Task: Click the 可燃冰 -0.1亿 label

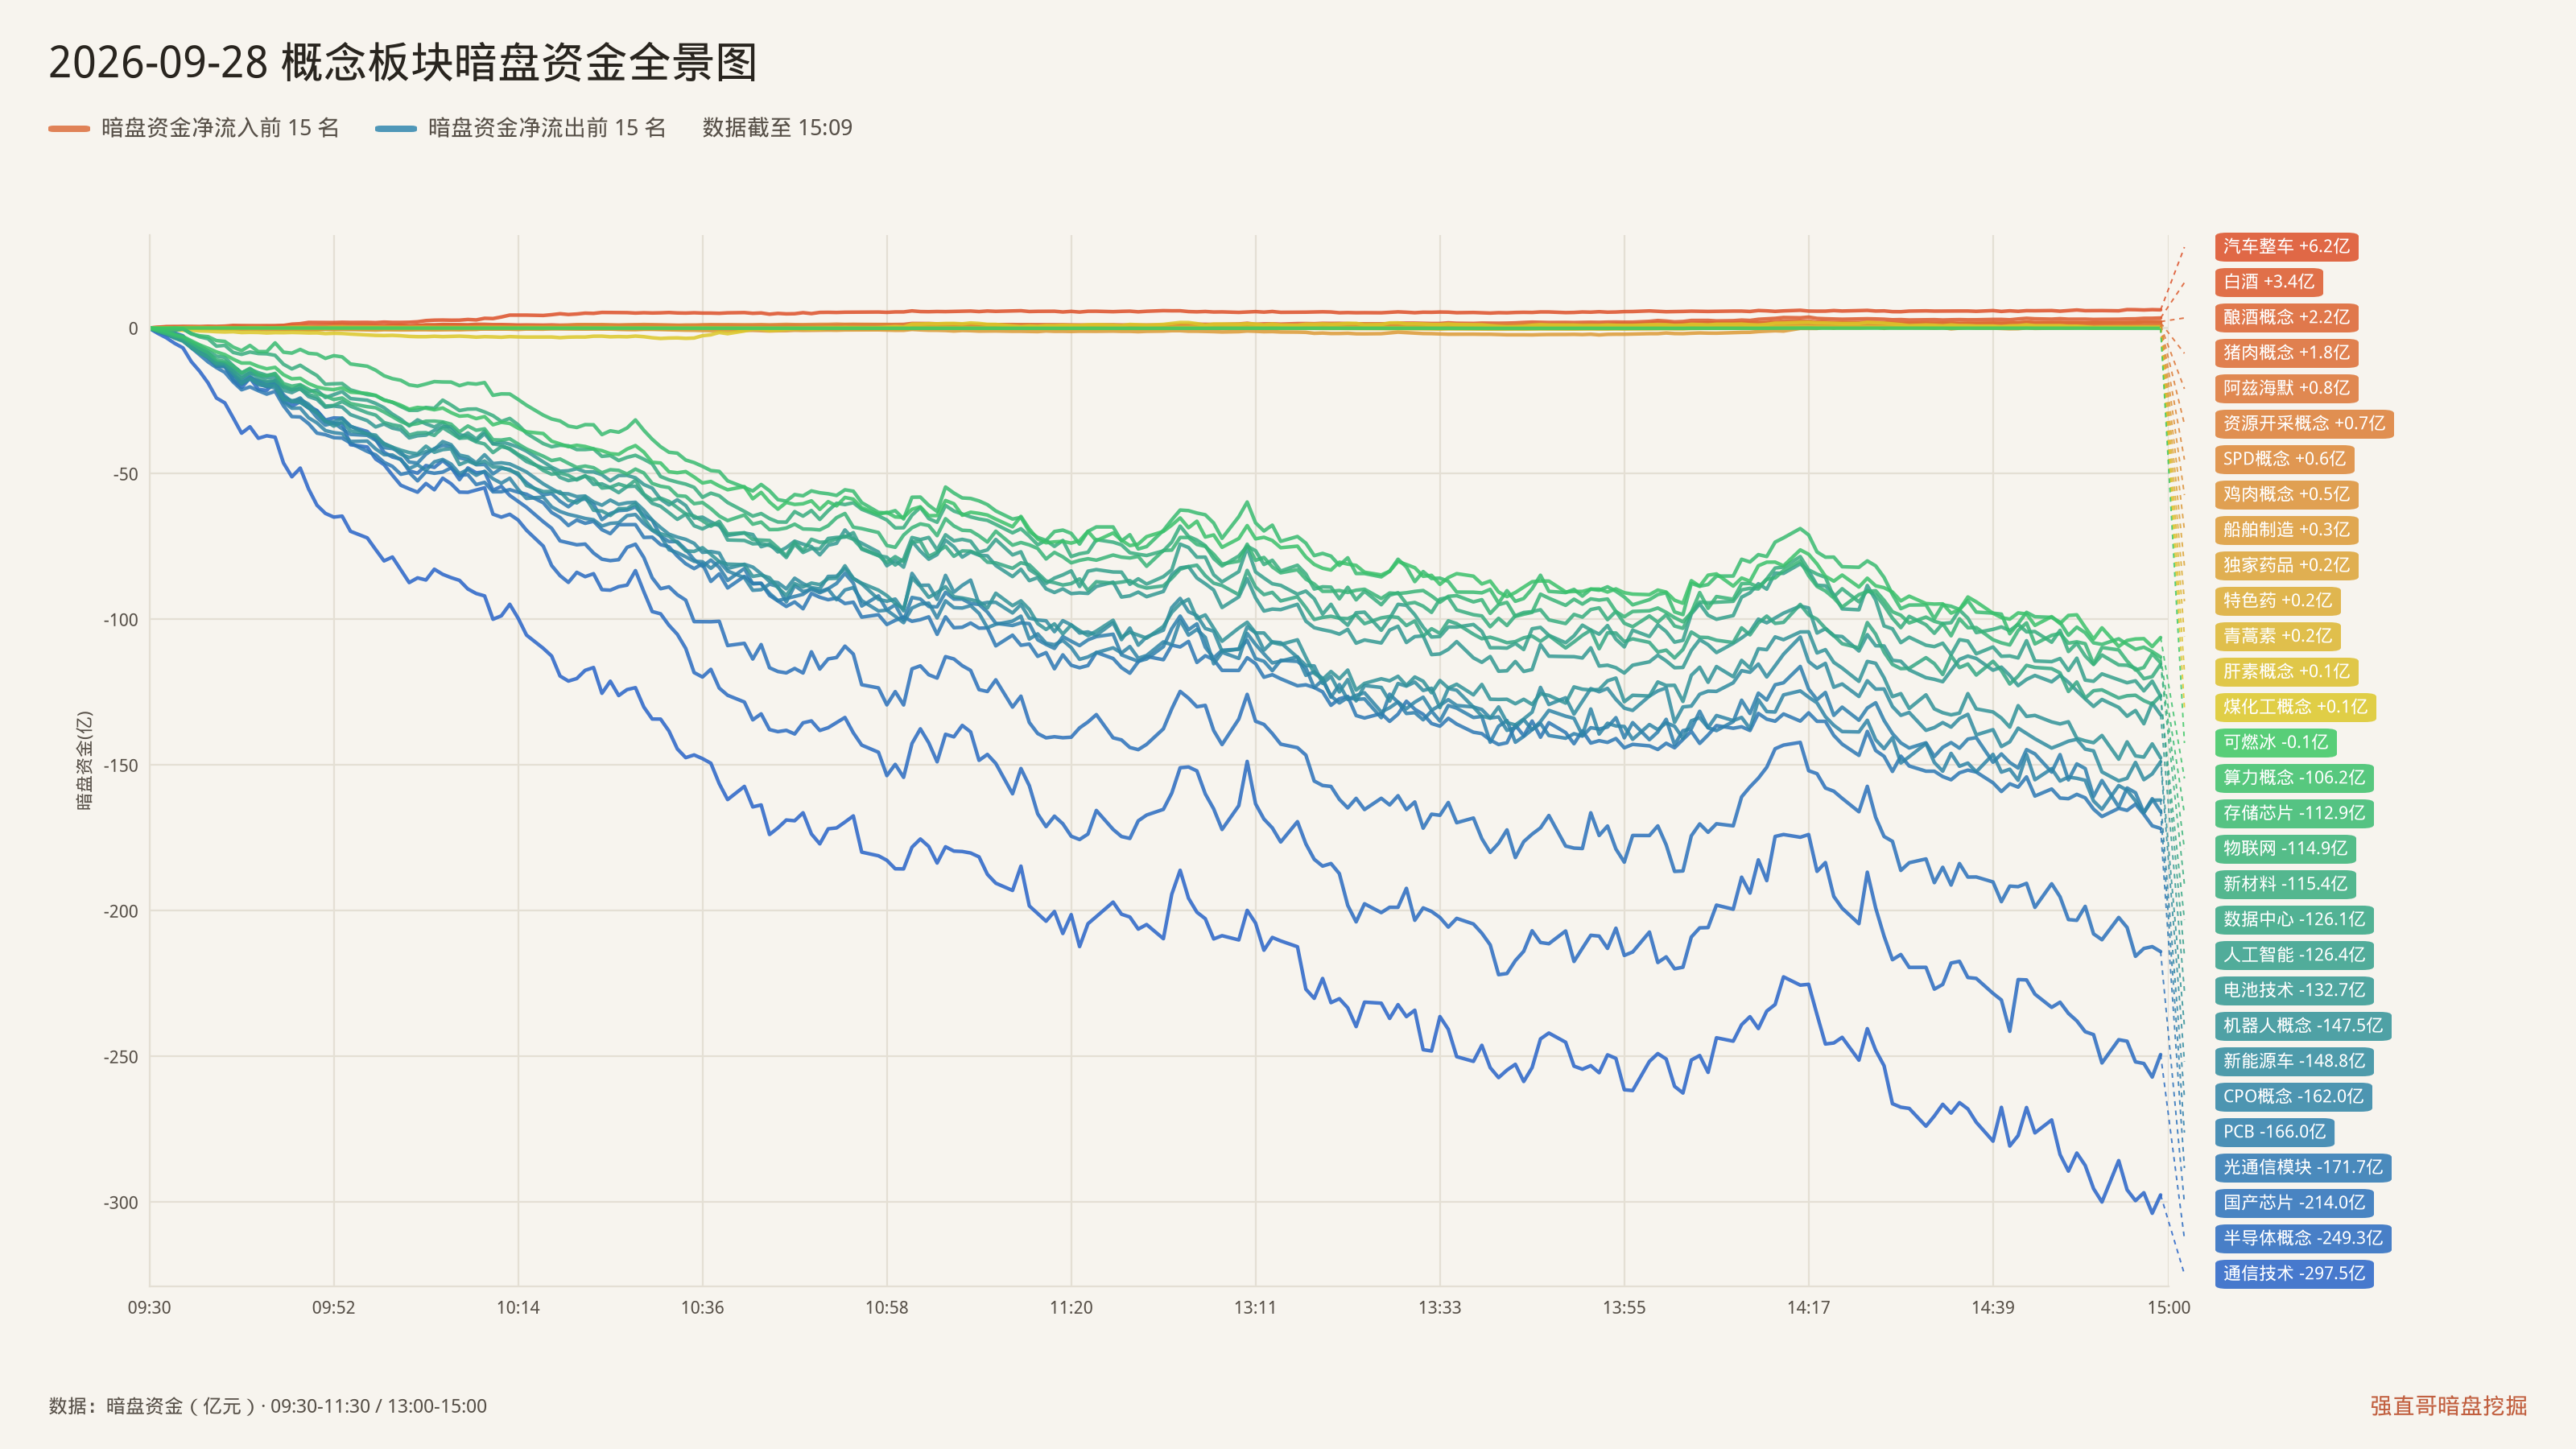Action: 2275,742
